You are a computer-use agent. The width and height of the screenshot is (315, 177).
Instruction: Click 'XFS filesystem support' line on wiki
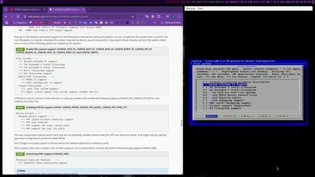point(35,74)
